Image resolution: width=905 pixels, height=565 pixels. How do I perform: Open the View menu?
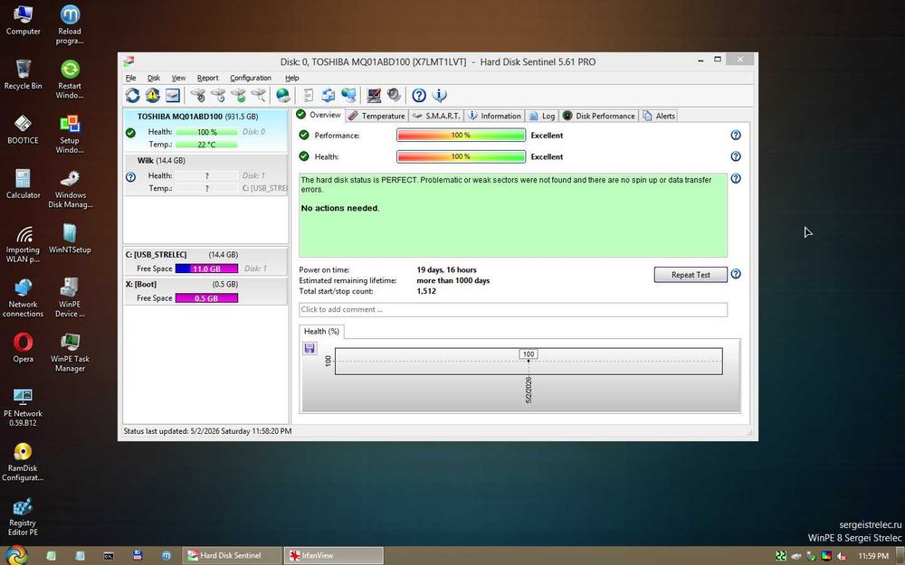[x=178, y=78]
